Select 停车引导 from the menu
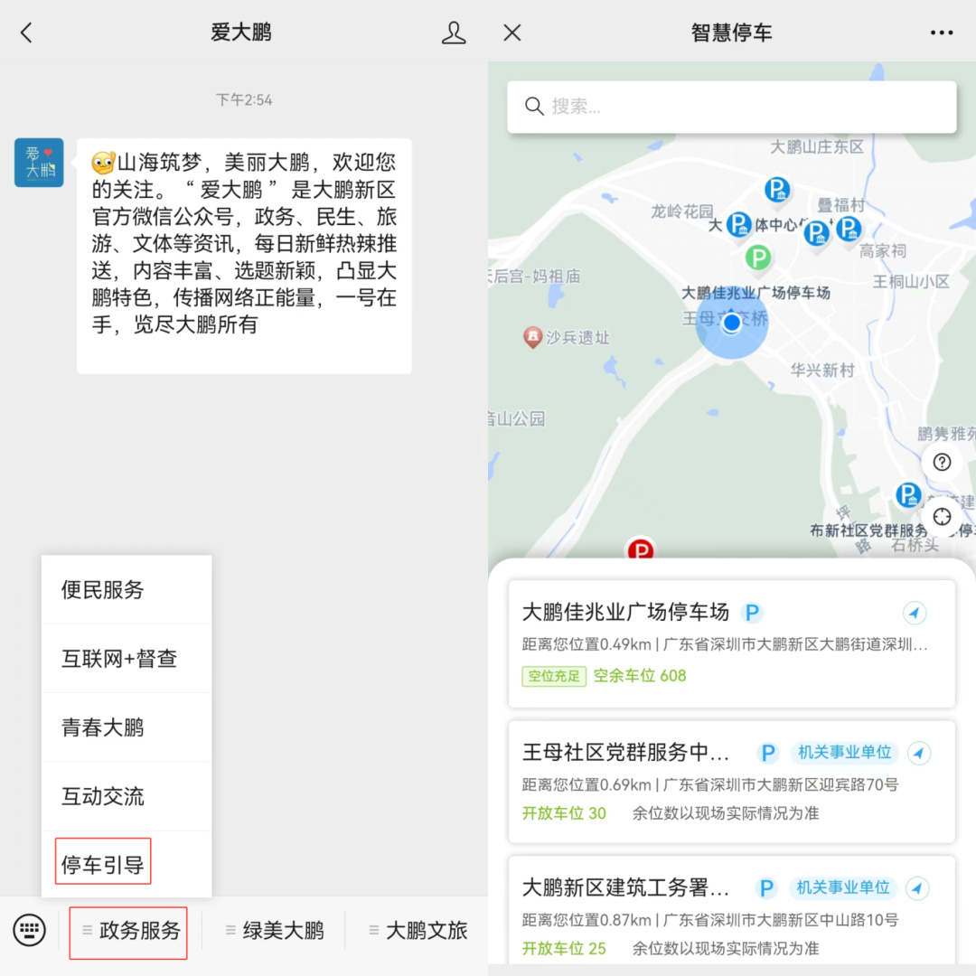Screen dimensions: 976x976 [x=102, y=863]
